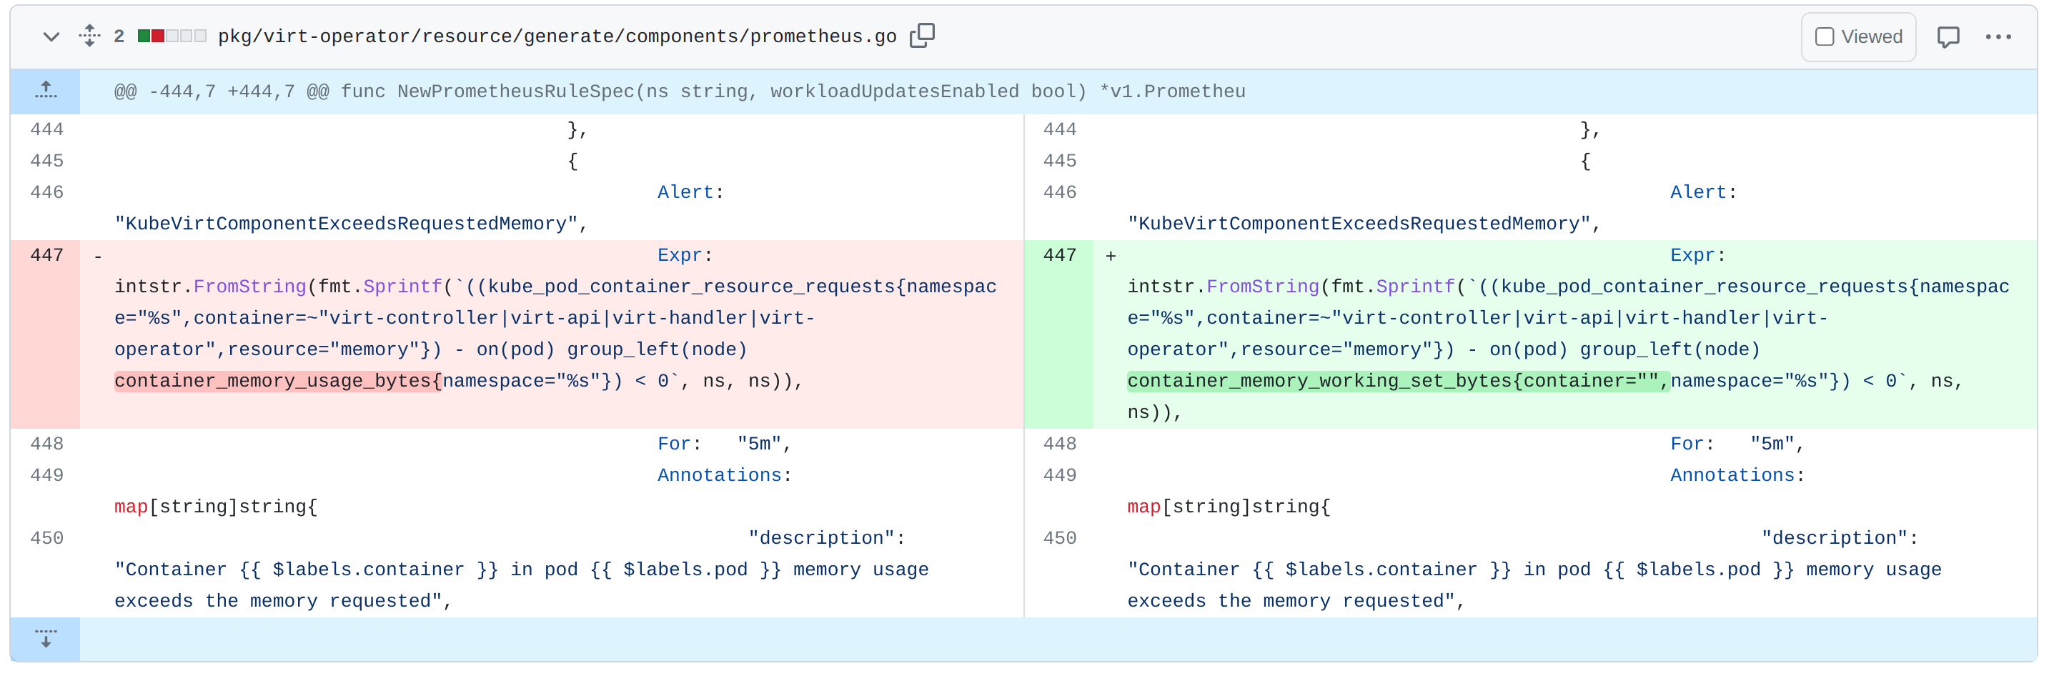Click the expand-up arrow to reveal earlier code
The image size is (2054, 676).
46,90
